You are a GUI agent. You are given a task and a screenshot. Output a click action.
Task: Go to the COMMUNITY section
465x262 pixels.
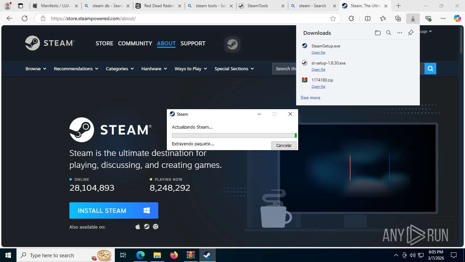point(135,43)
